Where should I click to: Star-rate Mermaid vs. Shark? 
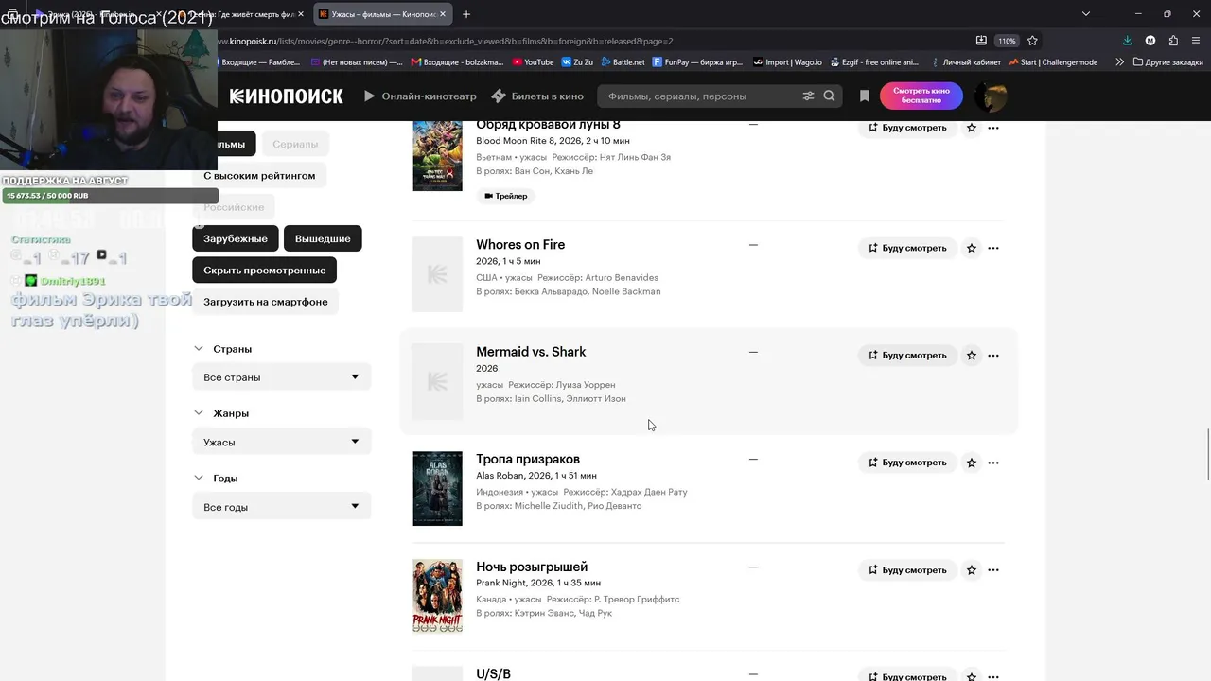click(971, 356)
